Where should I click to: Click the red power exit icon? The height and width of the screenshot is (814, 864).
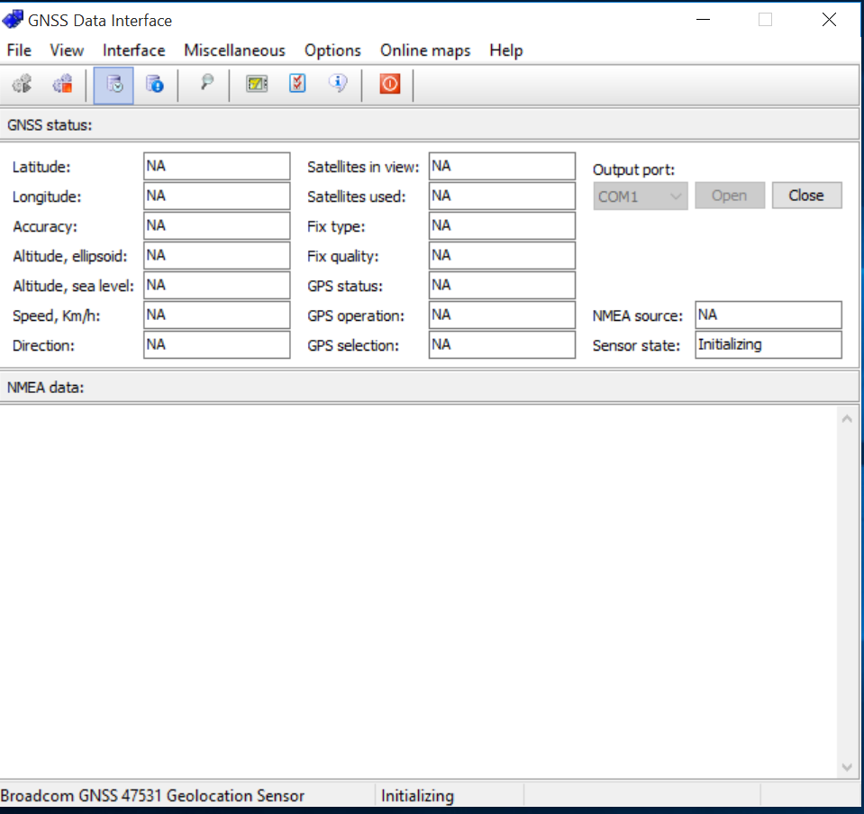(389, 84)
